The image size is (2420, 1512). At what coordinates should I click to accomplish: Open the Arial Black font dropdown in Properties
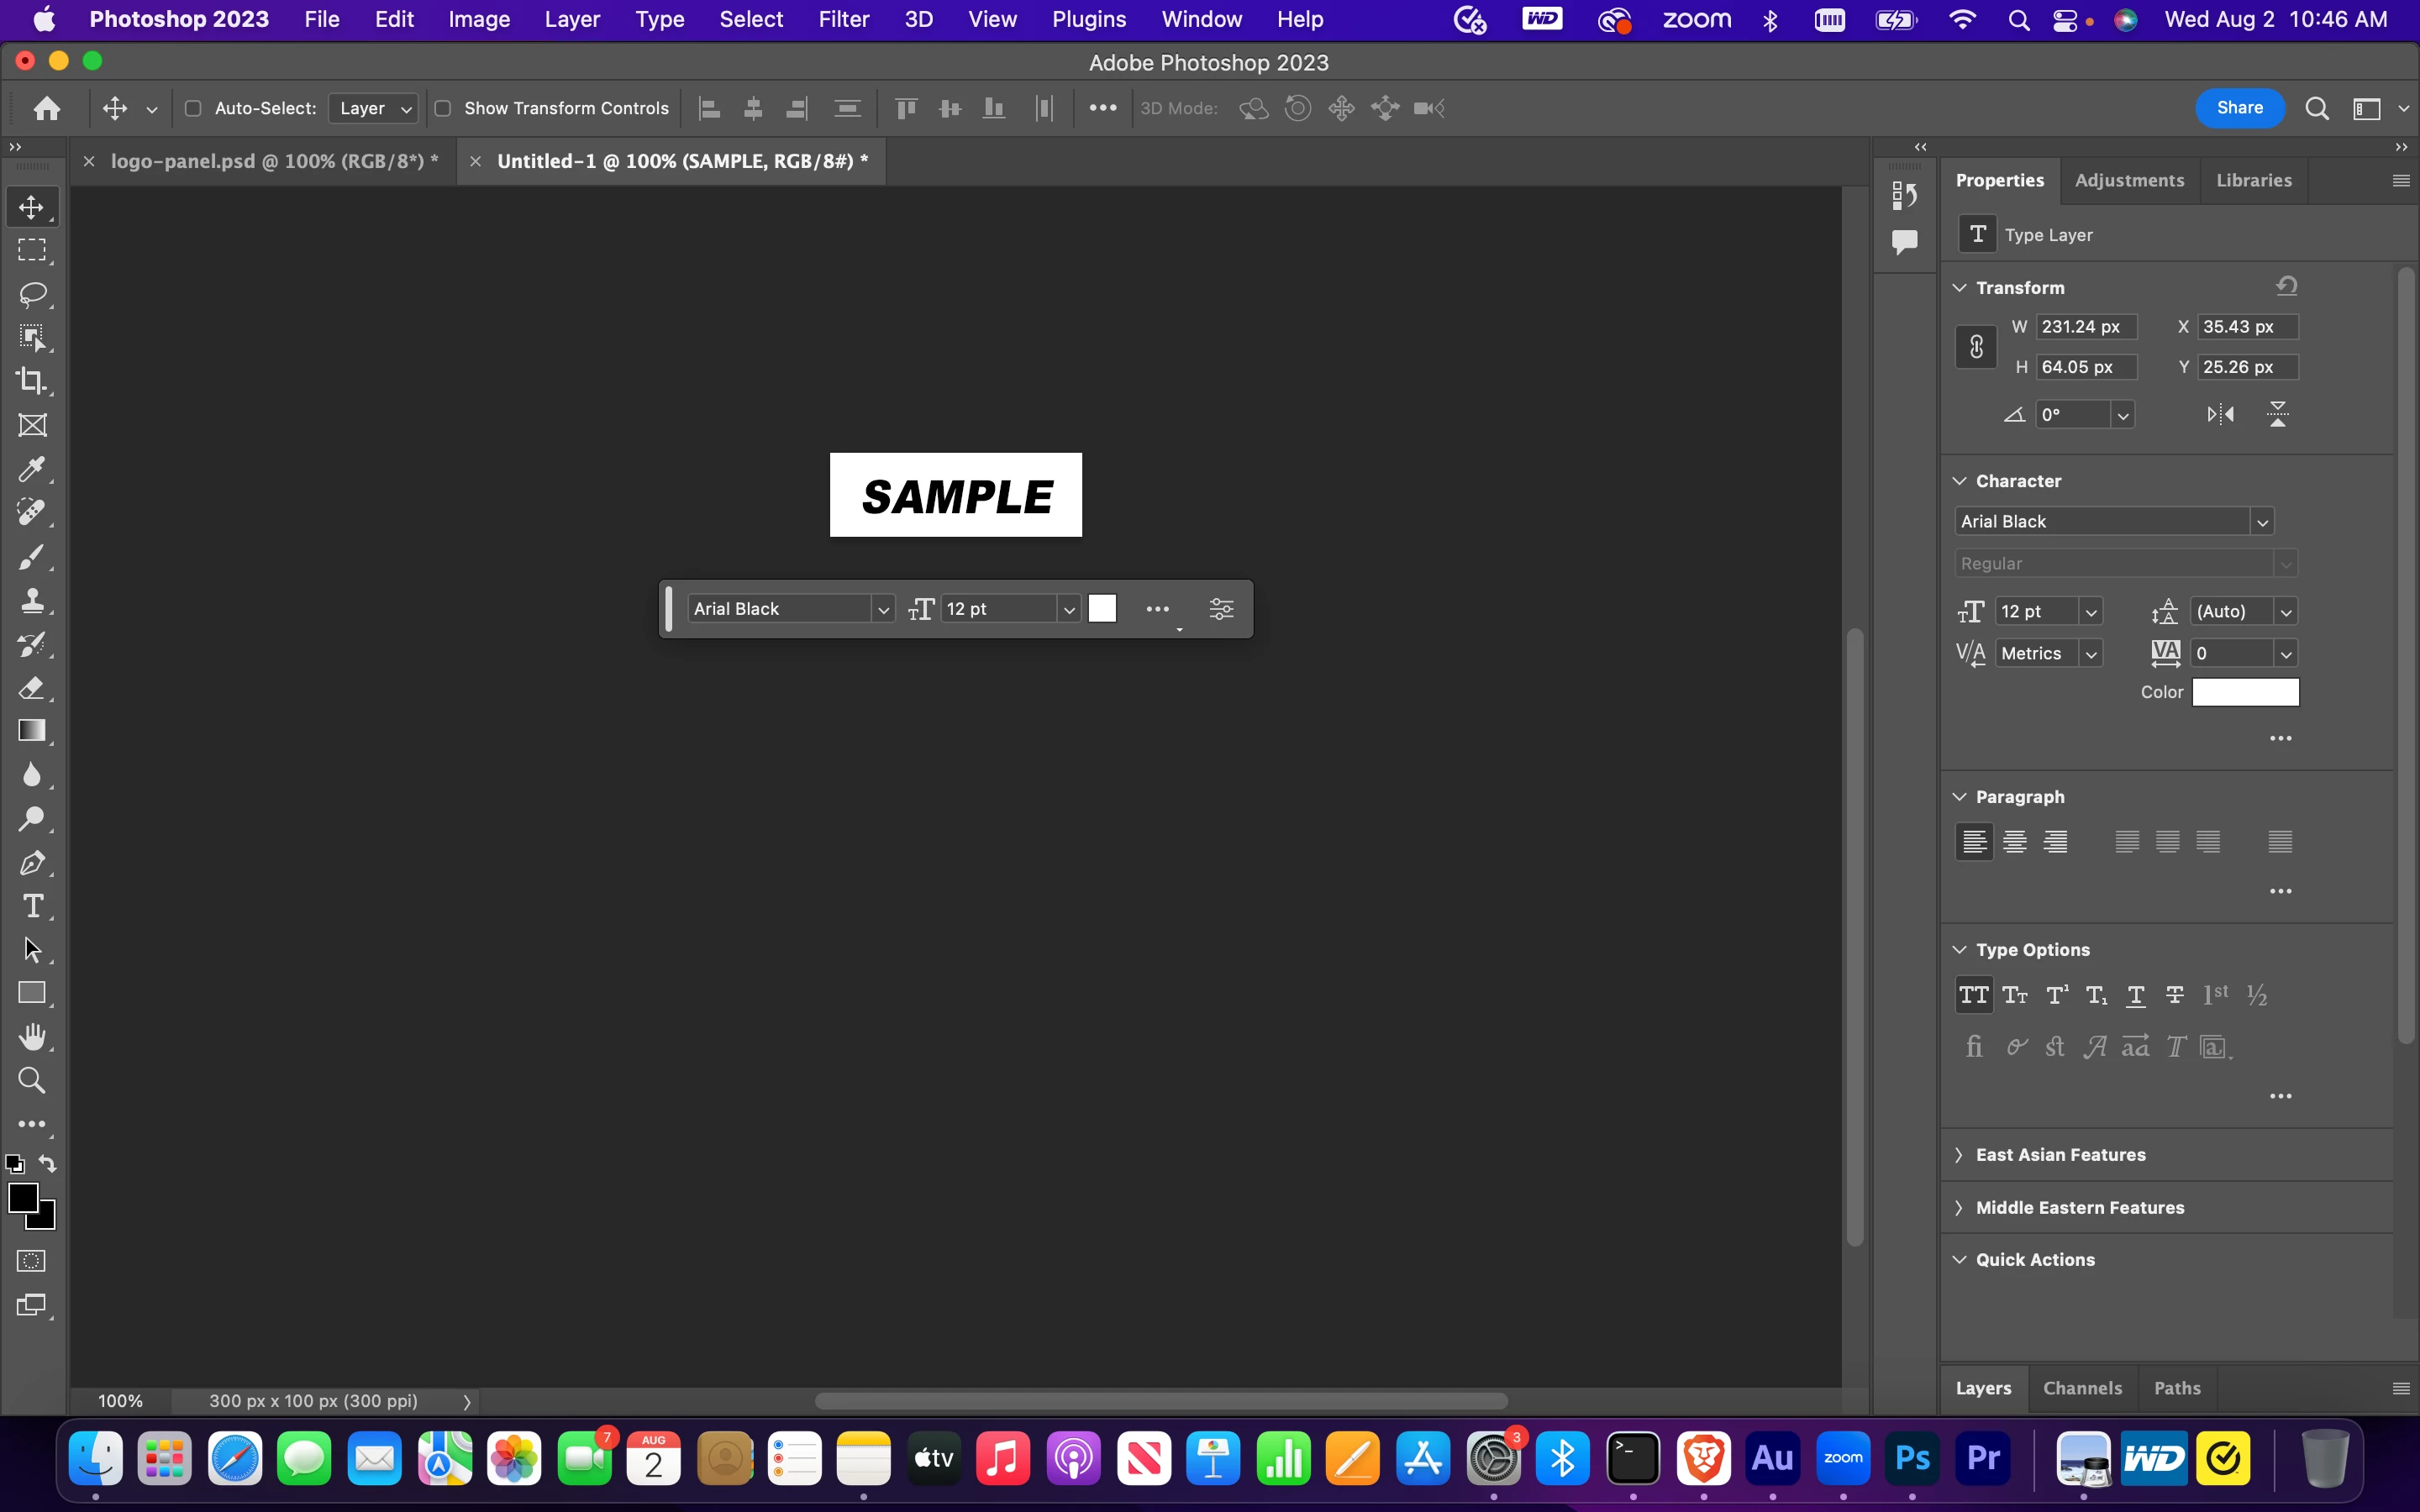2261,522
